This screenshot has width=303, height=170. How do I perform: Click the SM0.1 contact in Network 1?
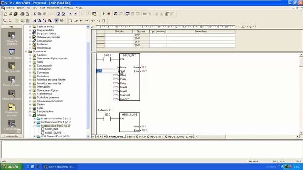click(x=107, y=59)
